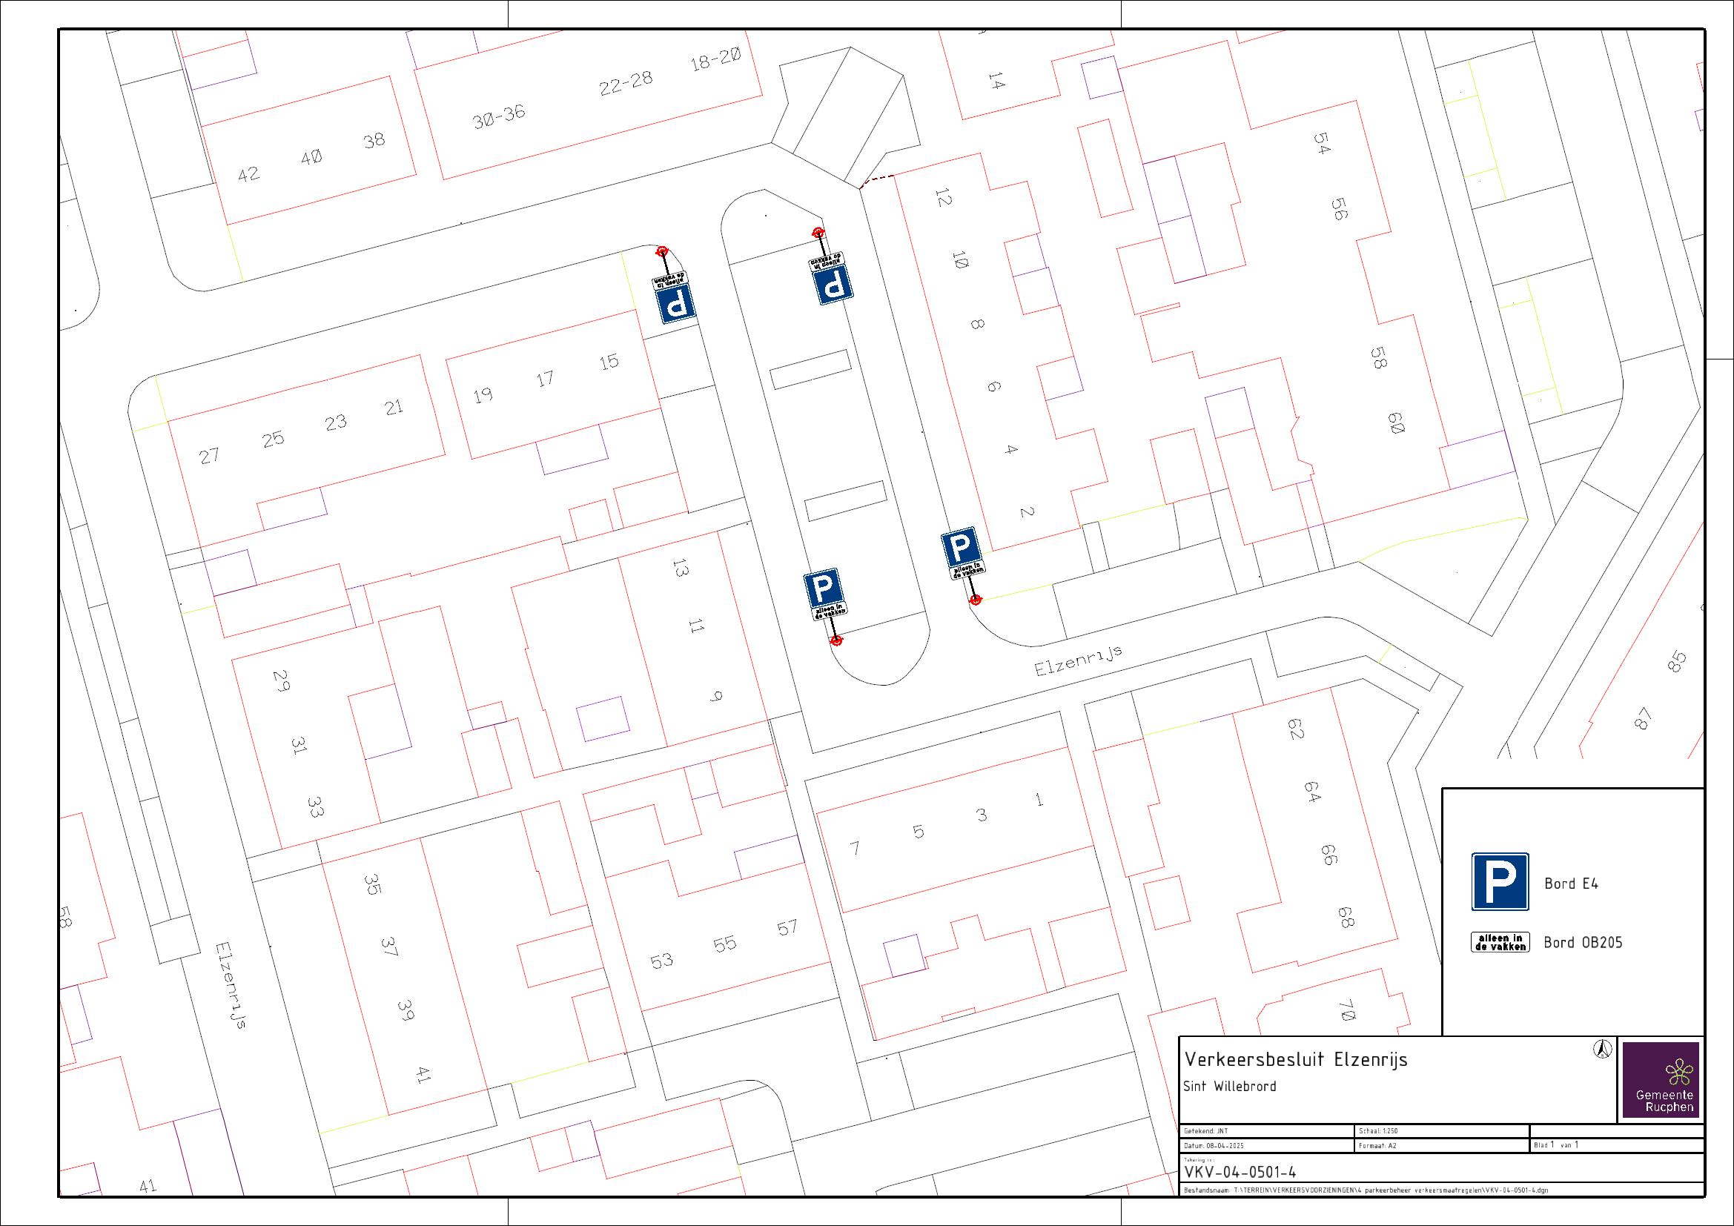Click the red pole marker below house 2 sign
This screenshot has width=1734, height=1226.
pos(976,600)
